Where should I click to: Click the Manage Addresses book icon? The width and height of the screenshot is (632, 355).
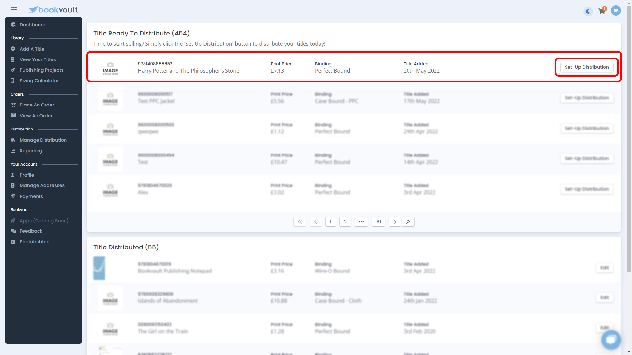click(13, 185)
